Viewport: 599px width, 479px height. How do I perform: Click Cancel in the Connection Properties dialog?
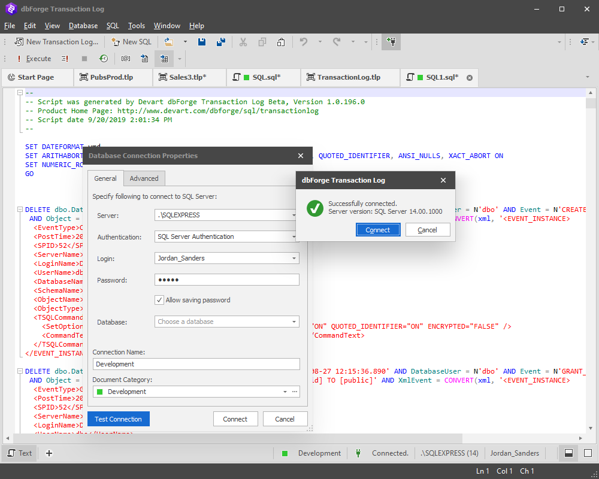point(285,419)
